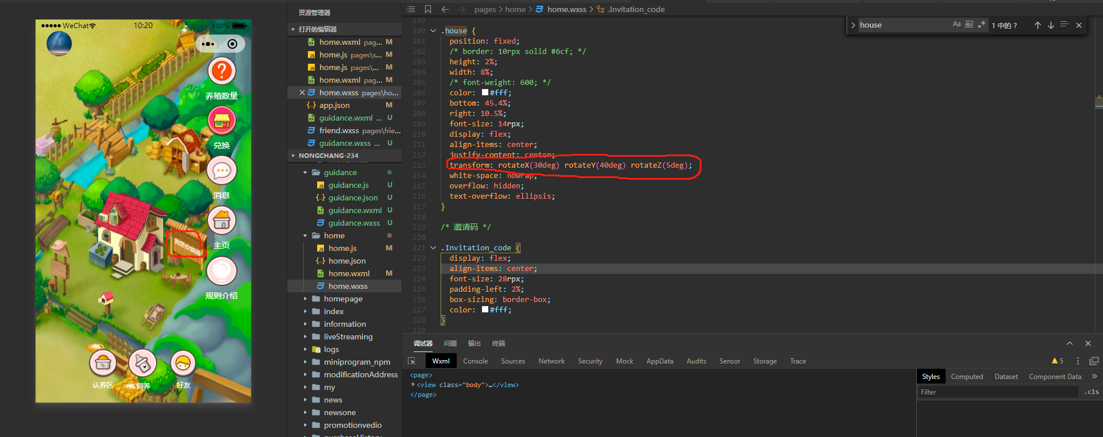
Task: Click the pages breadcrumb
Action: (485, 9)
